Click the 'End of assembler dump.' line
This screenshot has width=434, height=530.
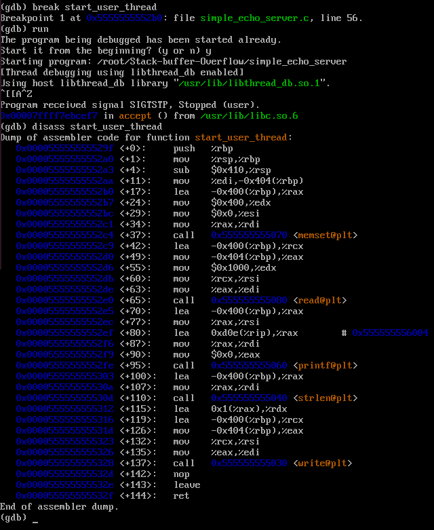click(x=60, y=506)
